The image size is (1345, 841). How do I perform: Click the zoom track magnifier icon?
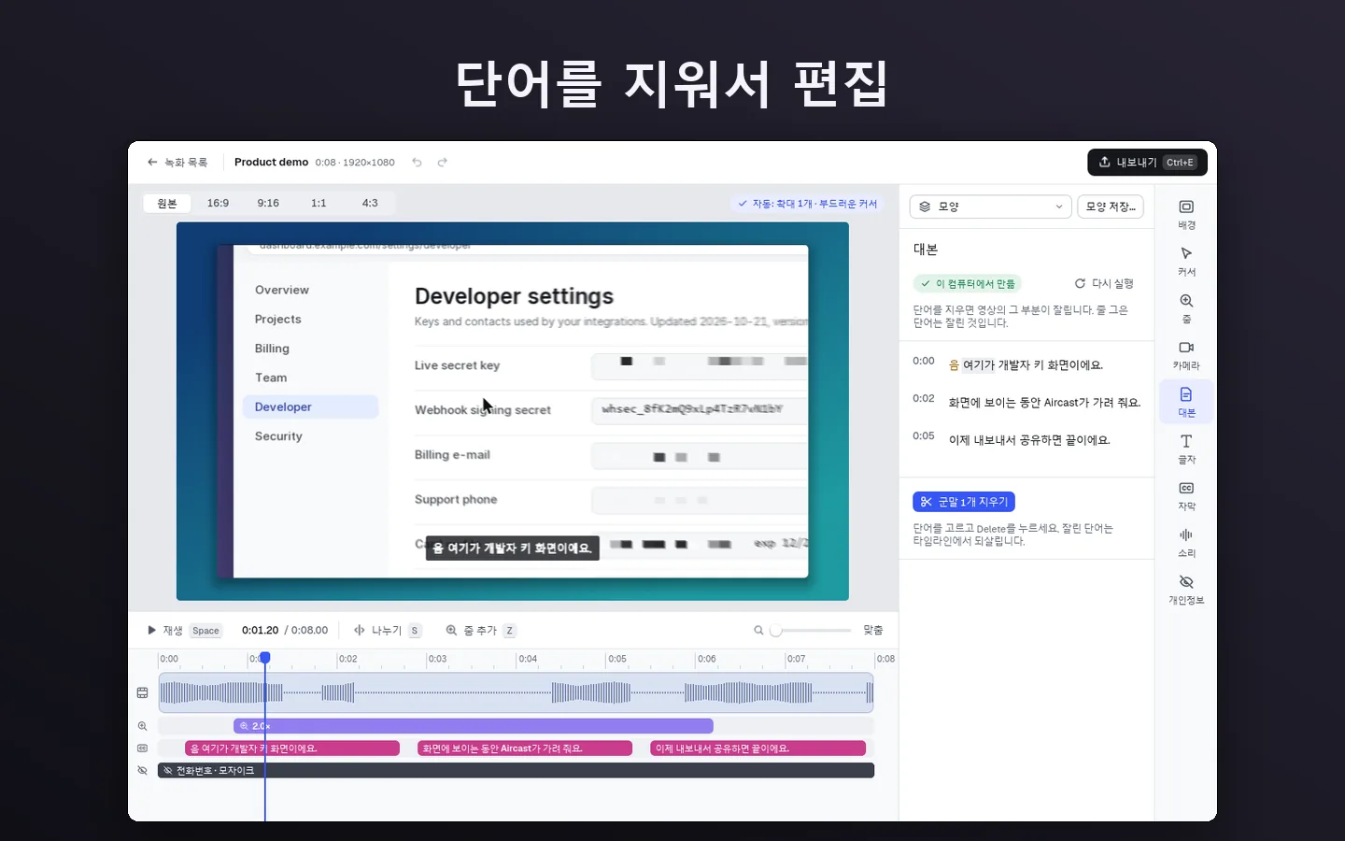coord(142,726)
